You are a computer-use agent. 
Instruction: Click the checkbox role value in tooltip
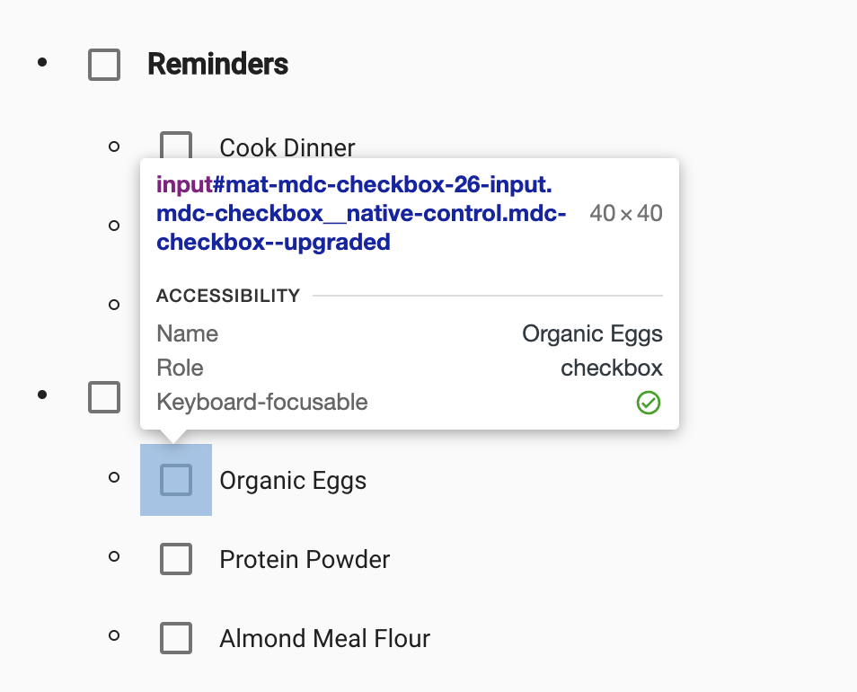(x=612, y=368)
